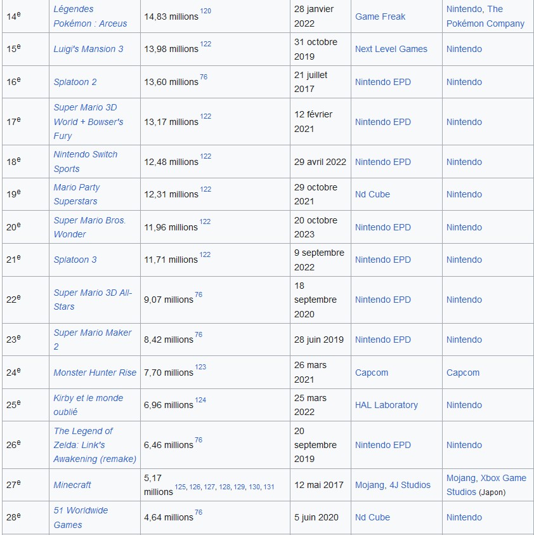Select the rank cell '14e'

click(25, 16)
